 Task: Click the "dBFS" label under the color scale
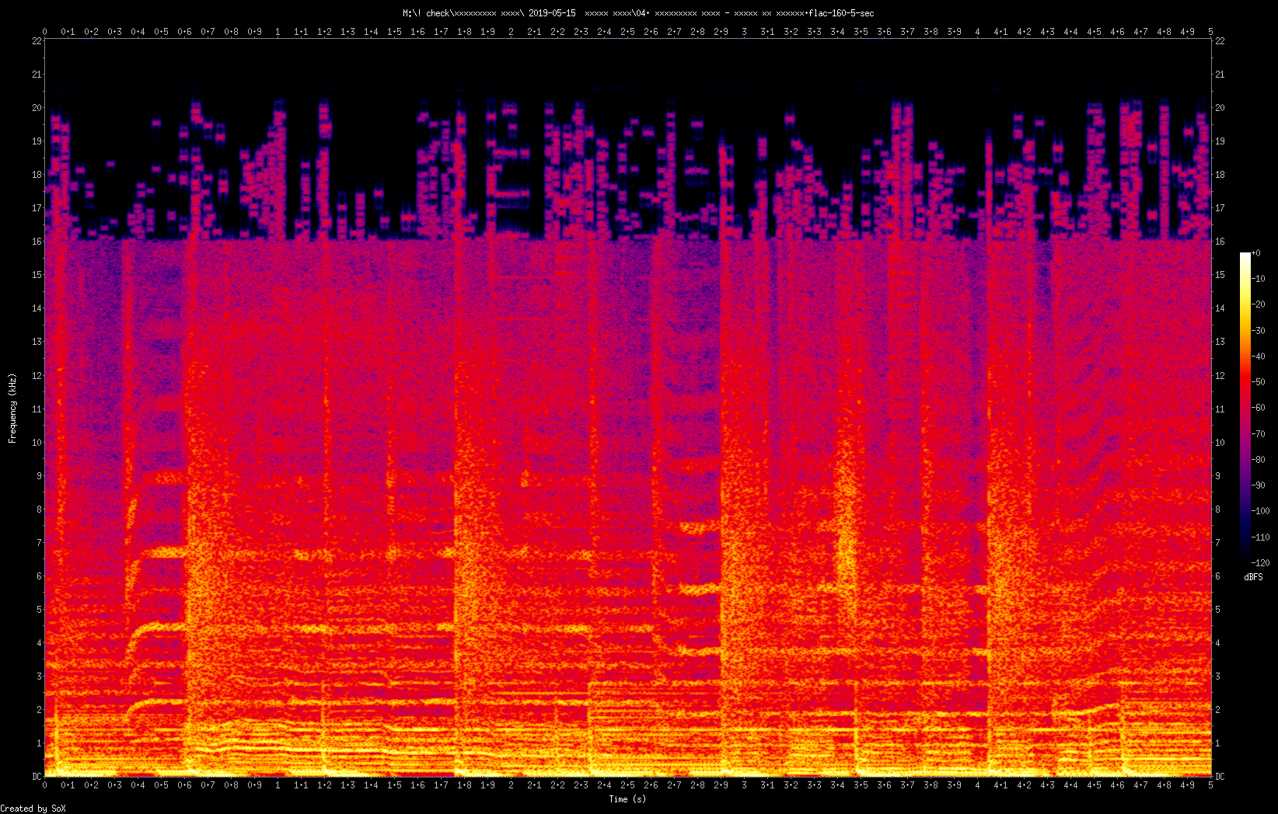tap(1253, 577)
